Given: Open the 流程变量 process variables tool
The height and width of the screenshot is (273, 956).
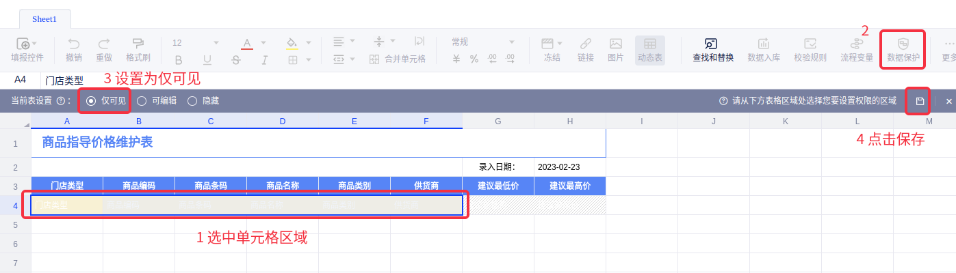Looking at the screenshot, I should tap(857, 49).
